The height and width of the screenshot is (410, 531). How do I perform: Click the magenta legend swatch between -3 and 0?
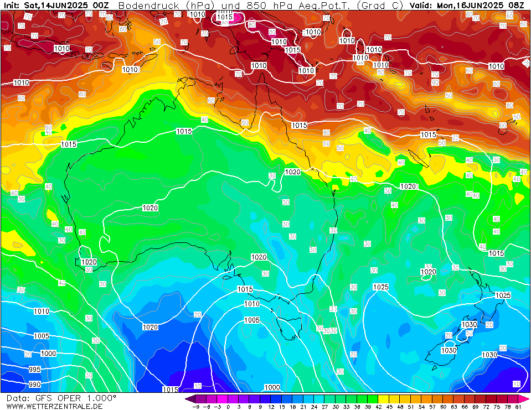(222, 399)
